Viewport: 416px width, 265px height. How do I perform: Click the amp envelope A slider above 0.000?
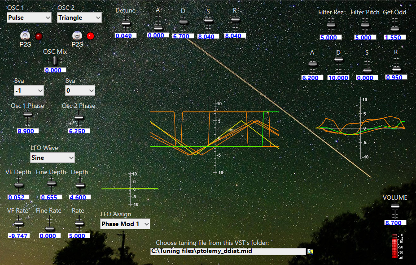pos(158,23)
